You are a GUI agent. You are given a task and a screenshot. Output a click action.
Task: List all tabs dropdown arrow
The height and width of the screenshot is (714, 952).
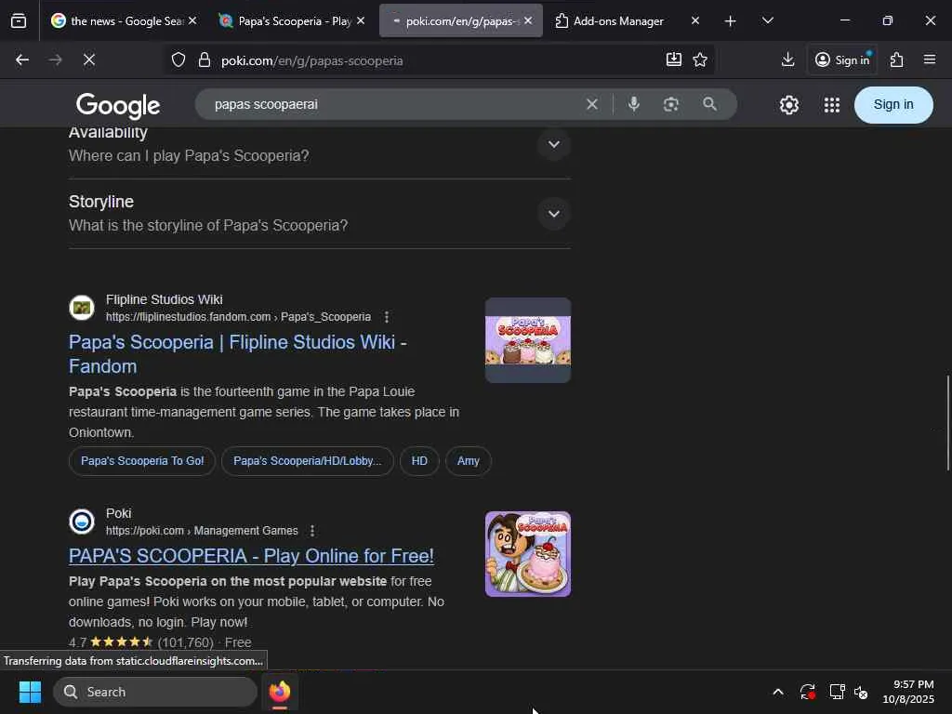coord(767,20)
